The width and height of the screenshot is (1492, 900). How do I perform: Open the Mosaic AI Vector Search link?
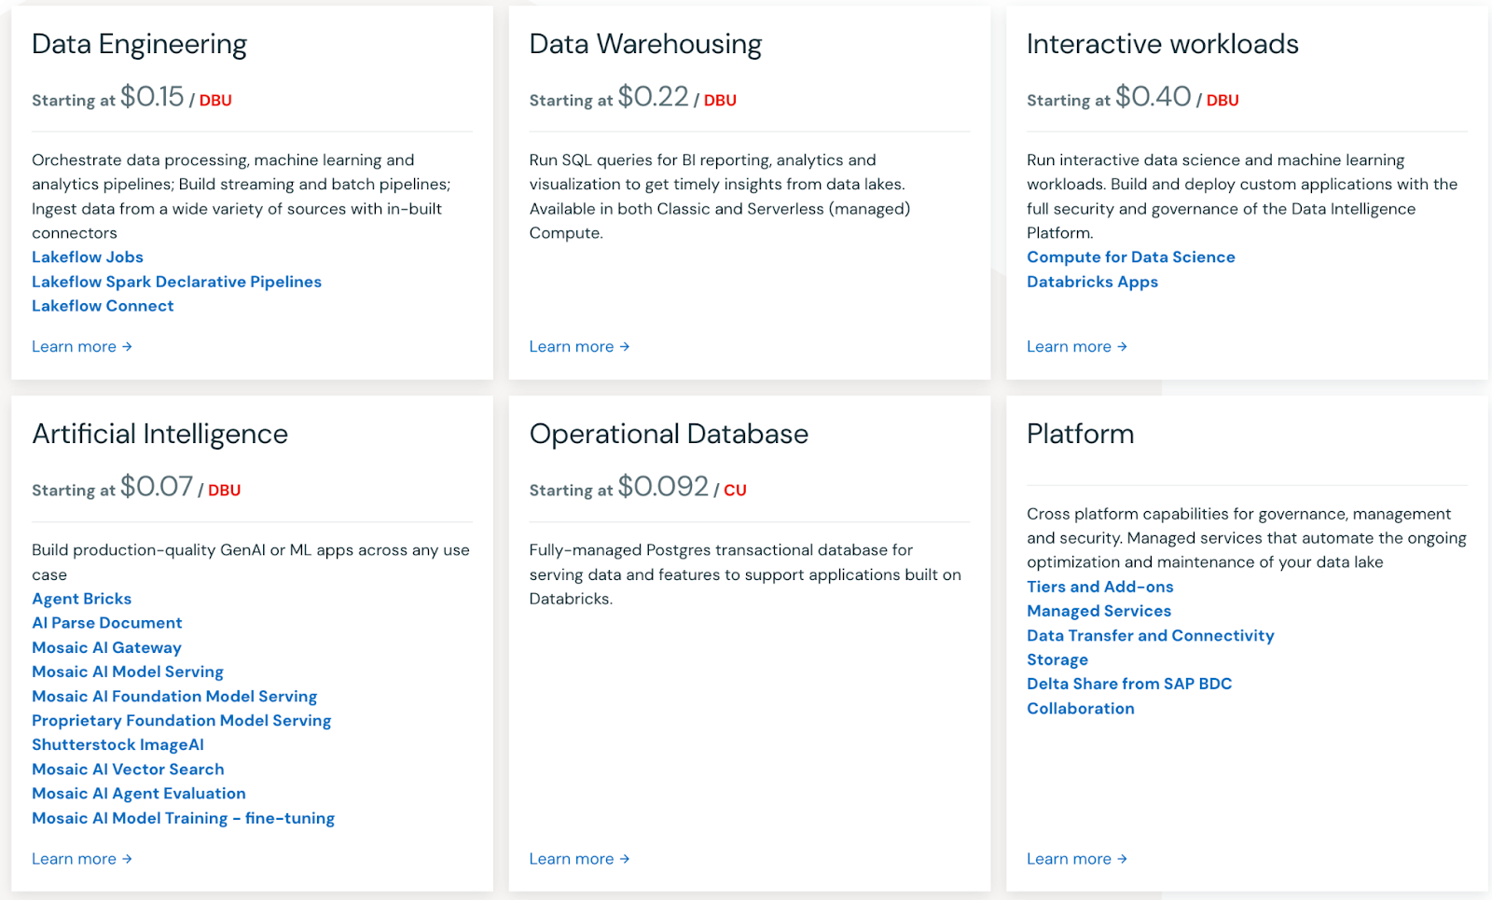(x=128, y=769)
